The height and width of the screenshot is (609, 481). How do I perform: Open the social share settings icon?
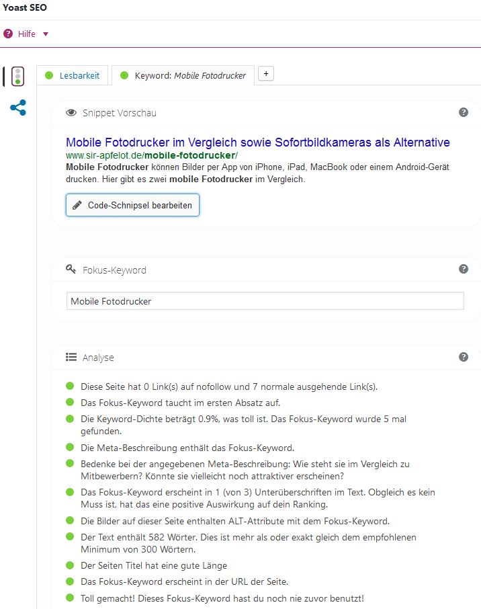(x=18, y=108)
